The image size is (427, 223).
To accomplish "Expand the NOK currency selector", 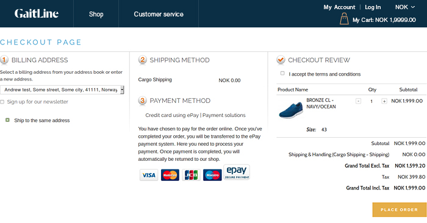I will point(405,7).
